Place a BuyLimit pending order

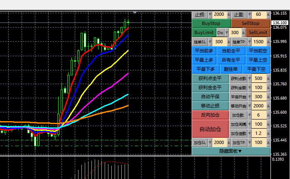pyautogui.click(x=204, y=32)
